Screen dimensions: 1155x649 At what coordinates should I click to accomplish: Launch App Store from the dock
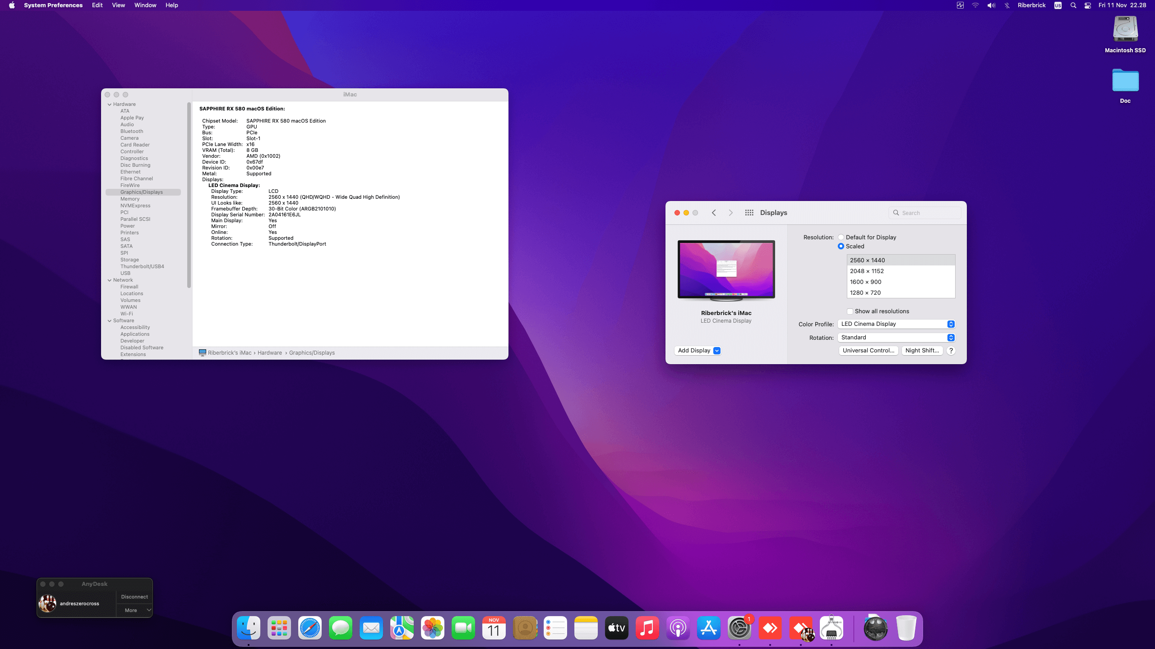(x=709, y=628)
